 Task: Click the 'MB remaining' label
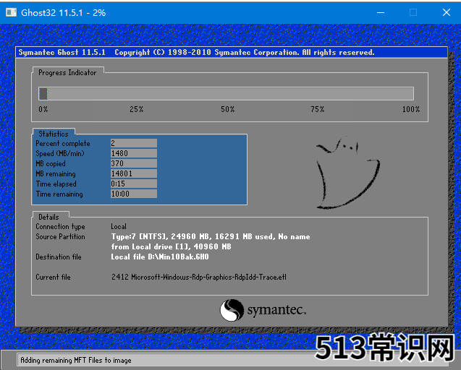pos(56,174)
